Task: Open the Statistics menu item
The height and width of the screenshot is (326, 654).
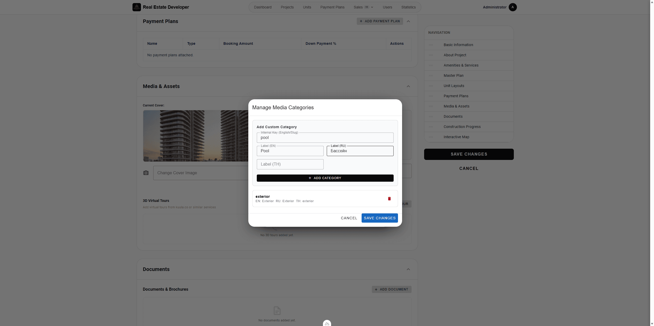Action: click(408, 7)
